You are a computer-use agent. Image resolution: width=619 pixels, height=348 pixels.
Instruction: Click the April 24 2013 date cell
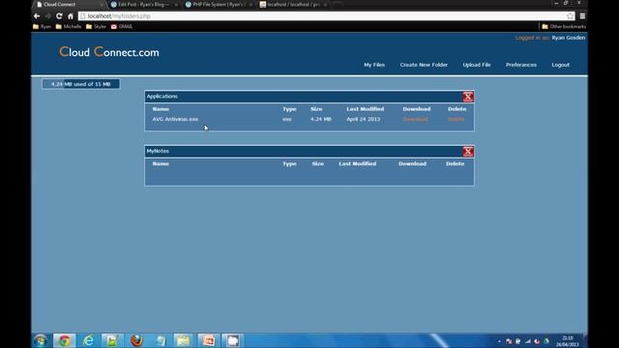tap(364, 119)
